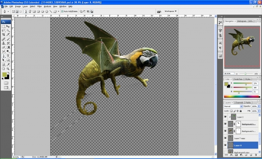Select the Eyedropper tool
Image resolution: width=262 pixels, height=159 pixels.
8,65
